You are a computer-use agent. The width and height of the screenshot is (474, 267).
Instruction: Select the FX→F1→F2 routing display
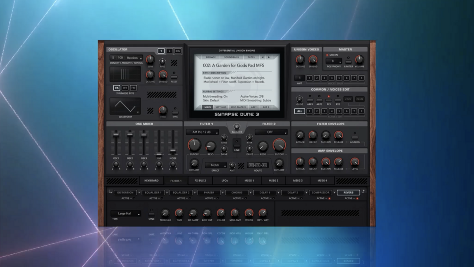(x=258, y=165)
